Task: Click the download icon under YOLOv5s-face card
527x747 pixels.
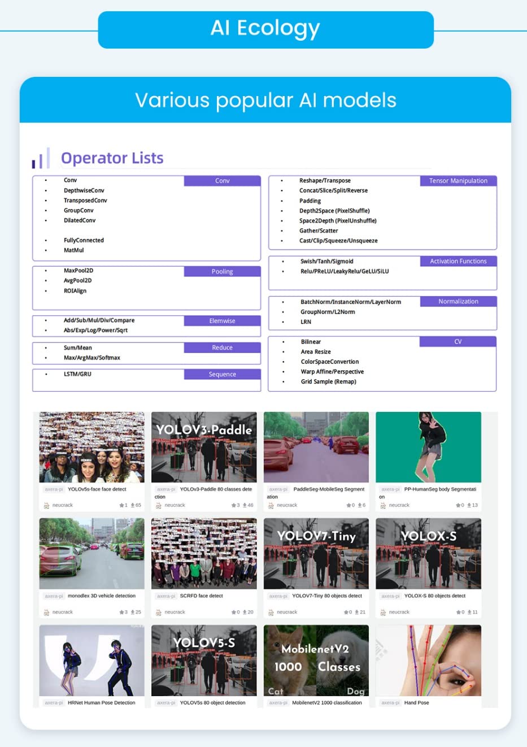Action: click(x=133, y=505)
